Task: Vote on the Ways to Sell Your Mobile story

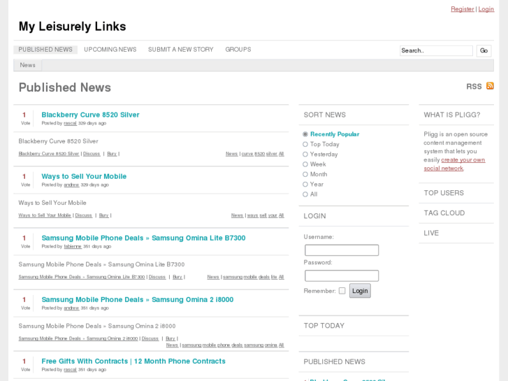Action: click(25, 185)
